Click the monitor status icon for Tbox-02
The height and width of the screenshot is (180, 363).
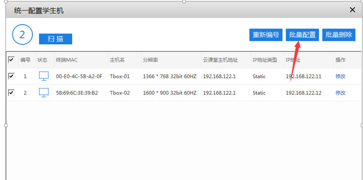click(44, 93)
